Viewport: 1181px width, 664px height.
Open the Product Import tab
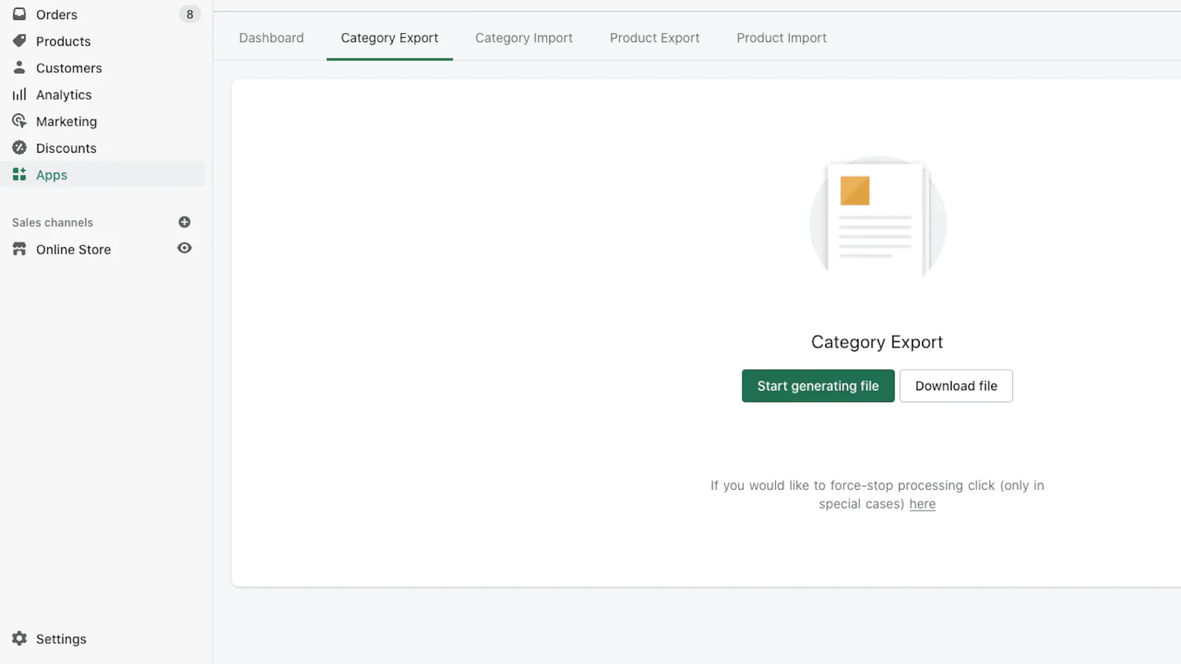pyautogui.click(x=782, y=38)
